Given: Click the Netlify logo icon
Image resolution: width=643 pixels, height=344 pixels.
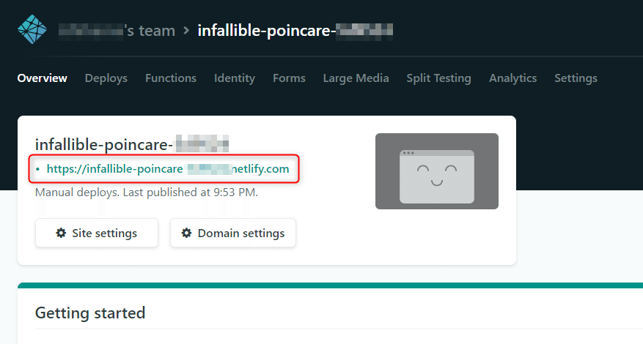Looking at the screenshot, I should (32, 29).
